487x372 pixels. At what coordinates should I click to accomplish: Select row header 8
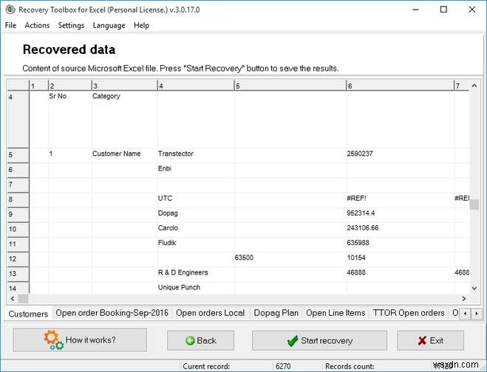coord(18,200)
